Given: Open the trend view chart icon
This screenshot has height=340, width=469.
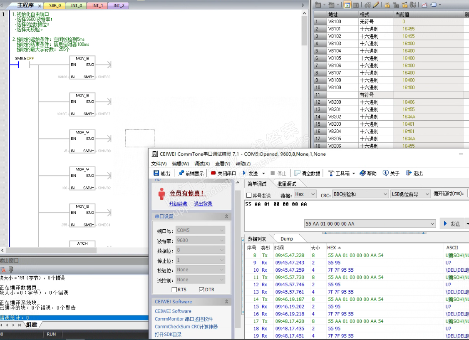Looking at the screenshot, I should pyautogui.click(x=424, y=5).
